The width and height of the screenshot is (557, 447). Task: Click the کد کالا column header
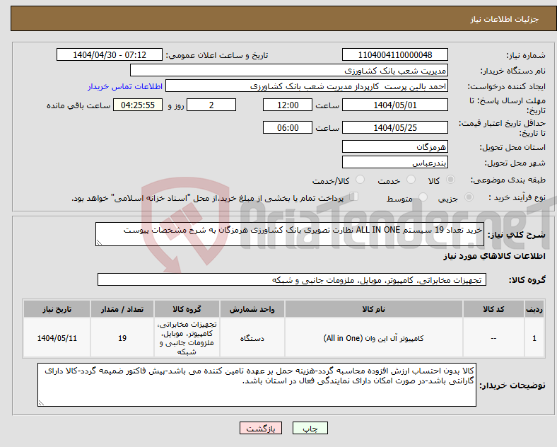tap(493, 309)
